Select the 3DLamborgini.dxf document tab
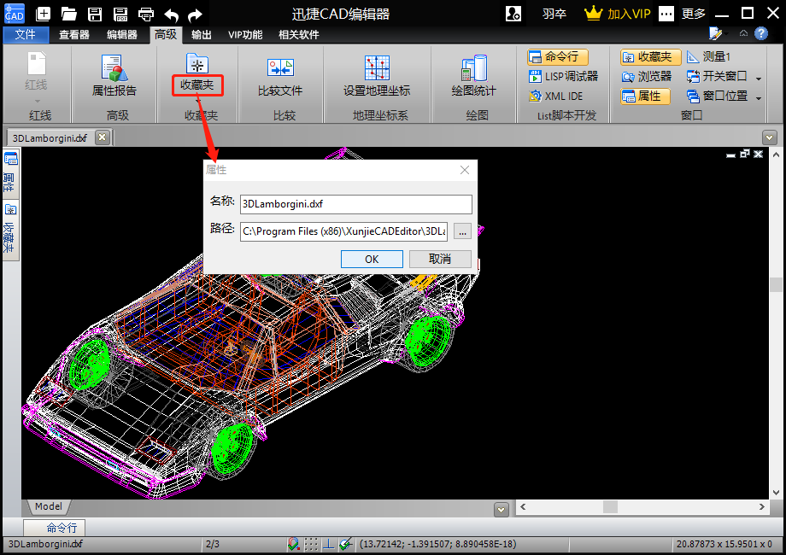 coord(50,137)
